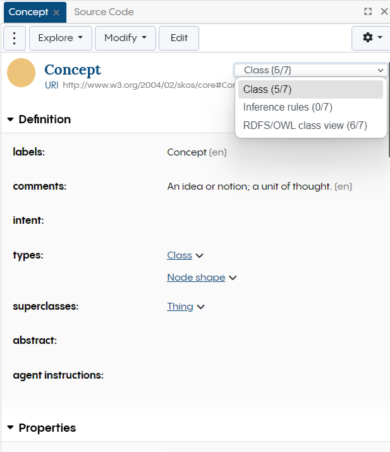Select the Concept tab
The width and height of the screenshot is (390, 452).
click(28, 12)
